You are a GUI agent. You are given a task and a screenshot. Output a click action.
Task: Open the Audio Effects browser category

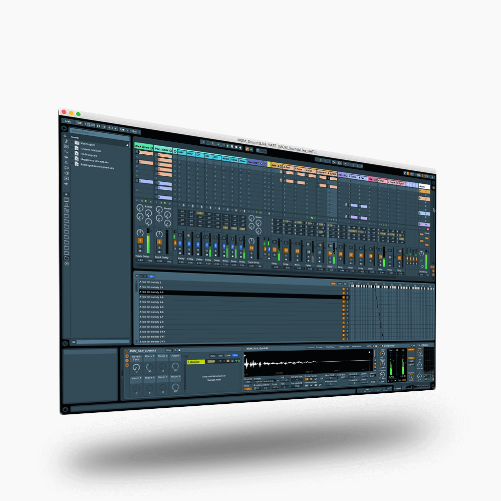(x=66, y=157)
